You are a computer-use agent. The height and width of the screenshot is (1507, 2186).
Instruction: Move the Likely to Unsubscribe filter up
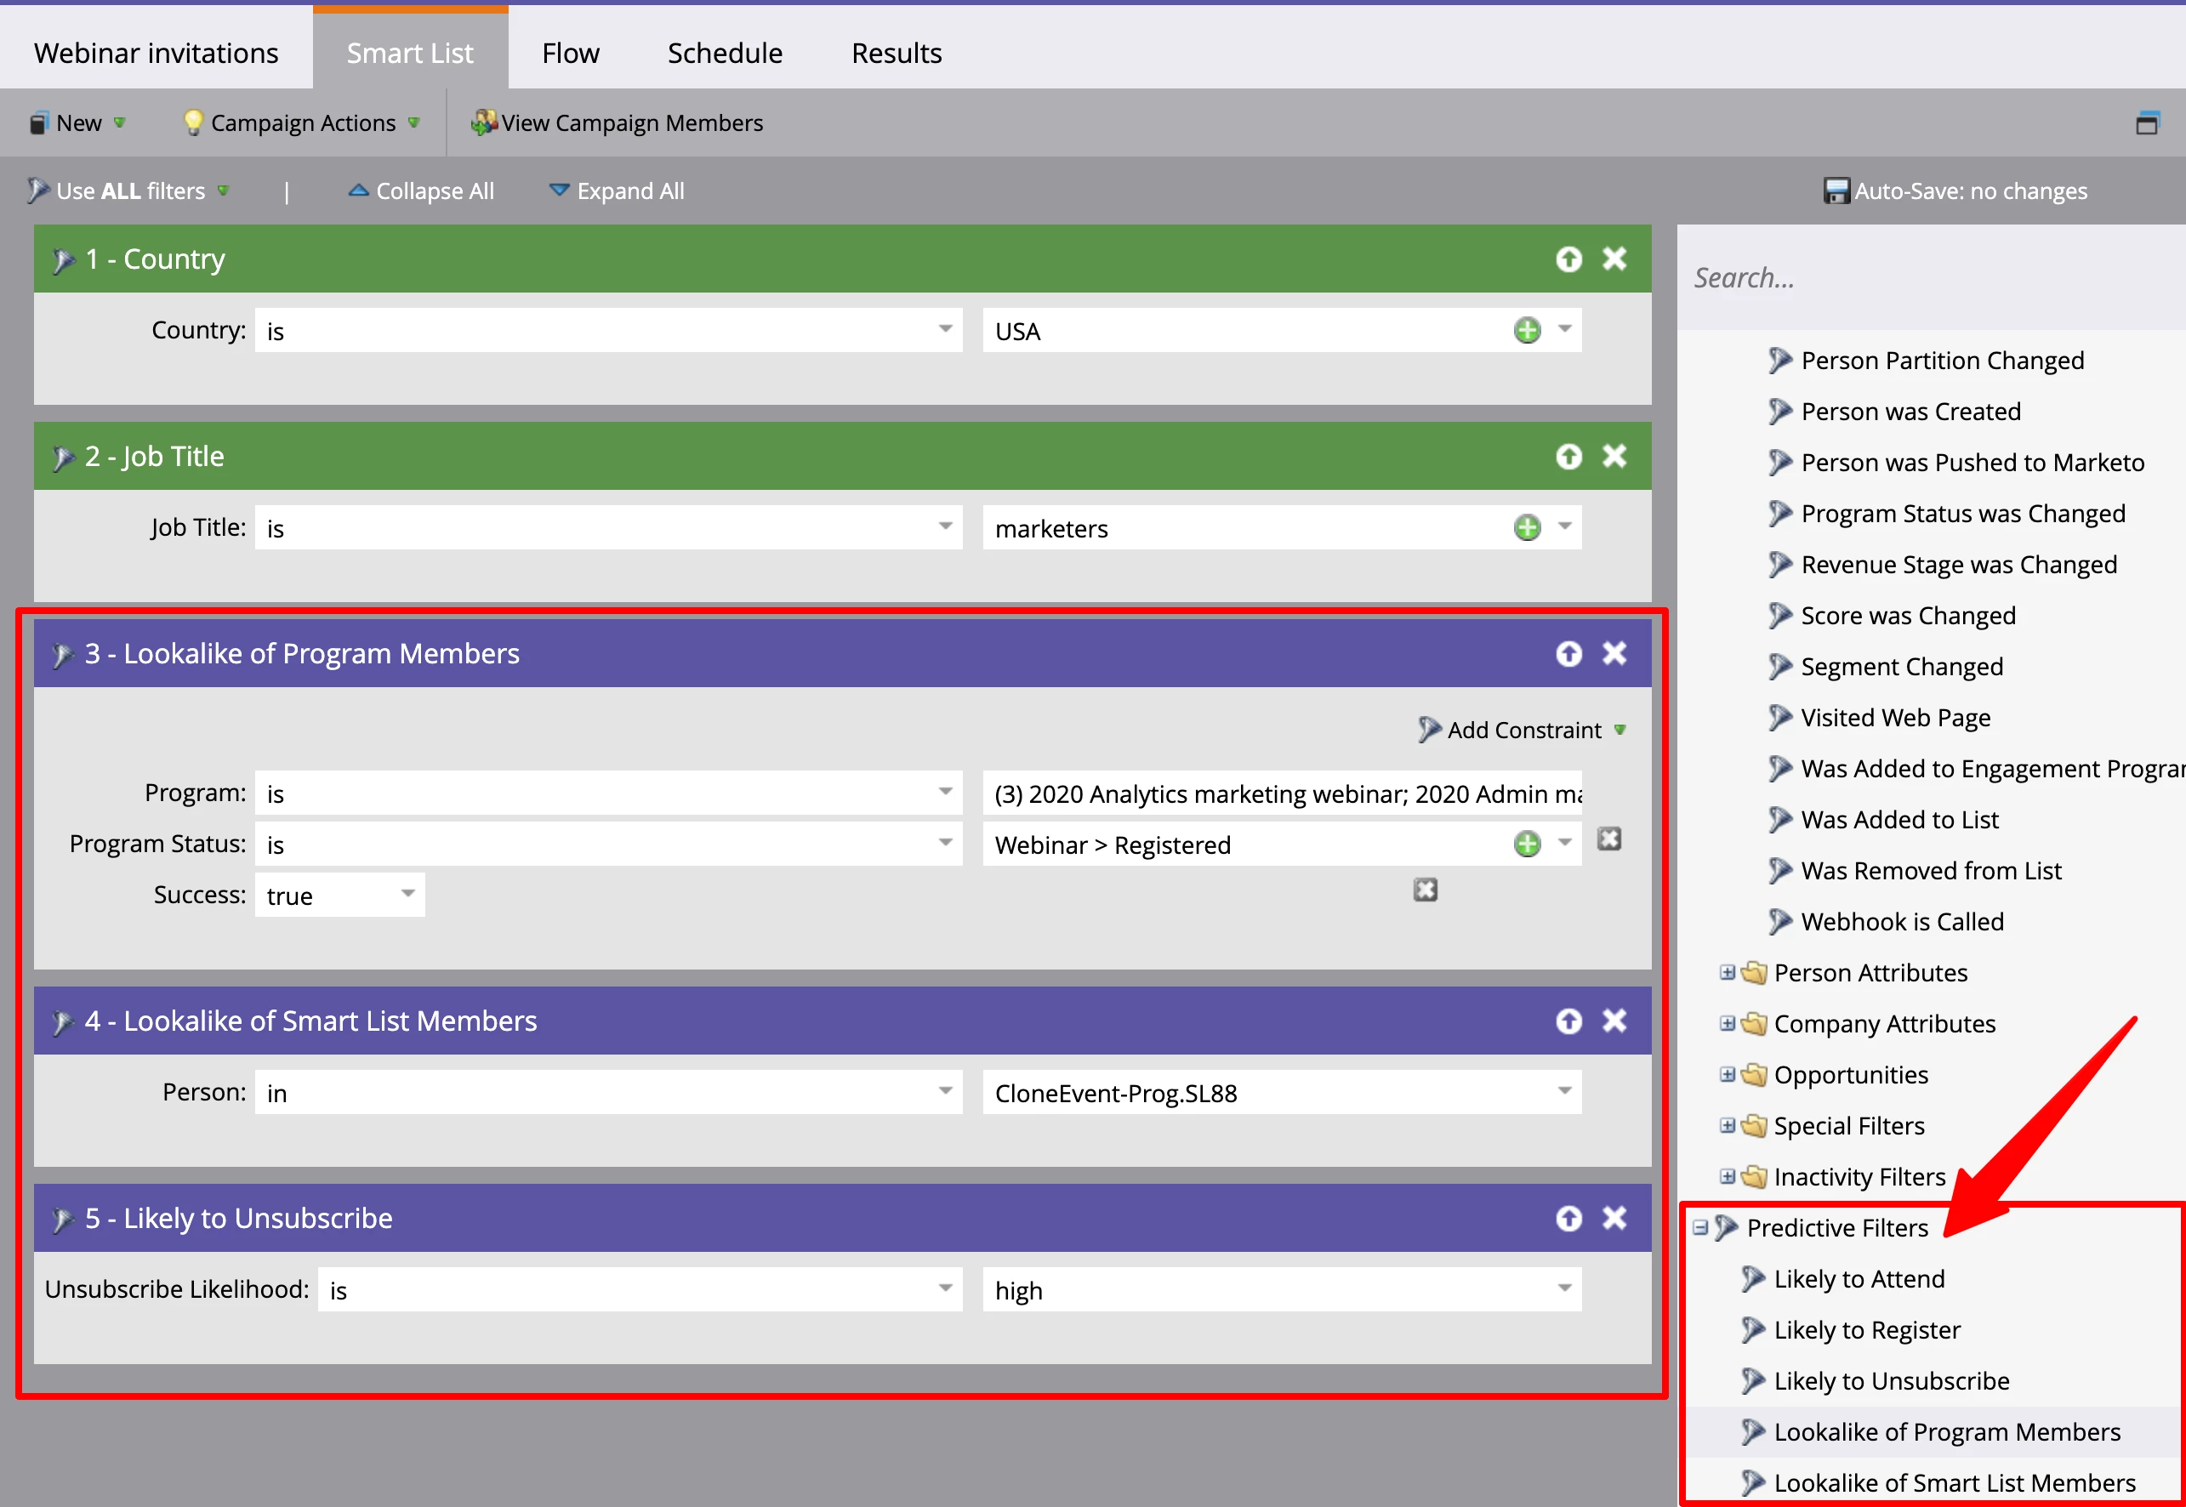(1568, 1218)
